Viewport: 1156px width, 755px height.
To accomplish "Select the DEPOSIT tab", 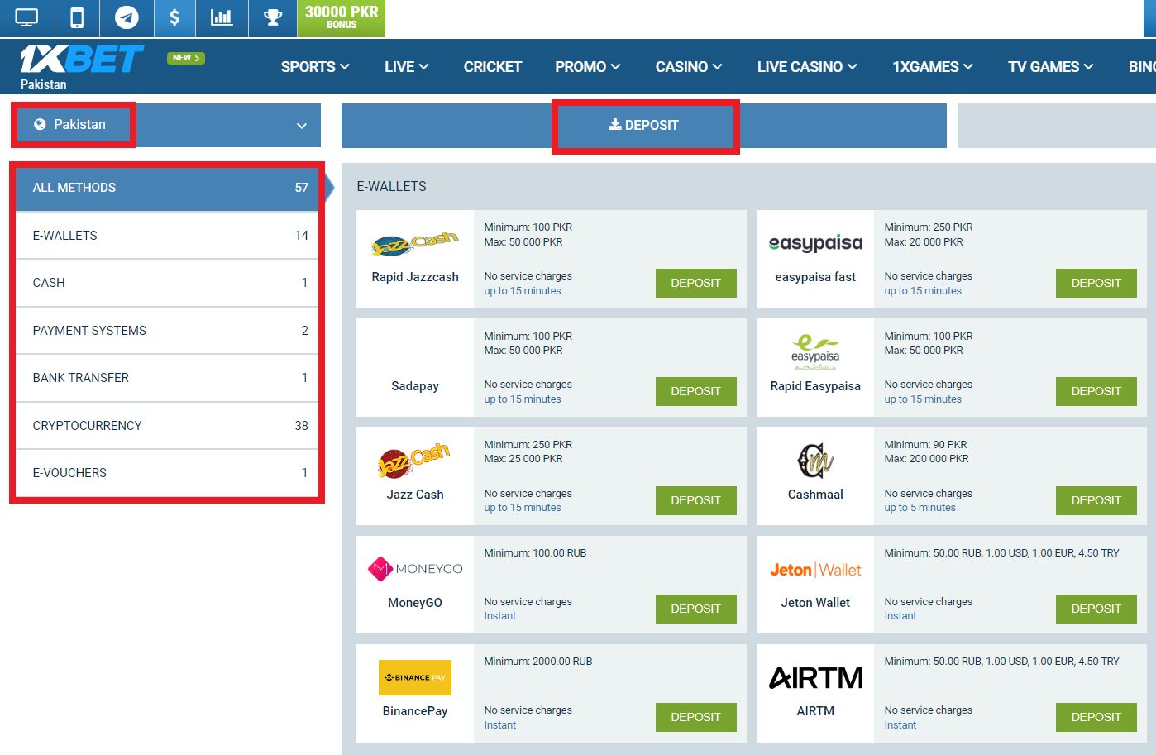I will click(644, 126).
